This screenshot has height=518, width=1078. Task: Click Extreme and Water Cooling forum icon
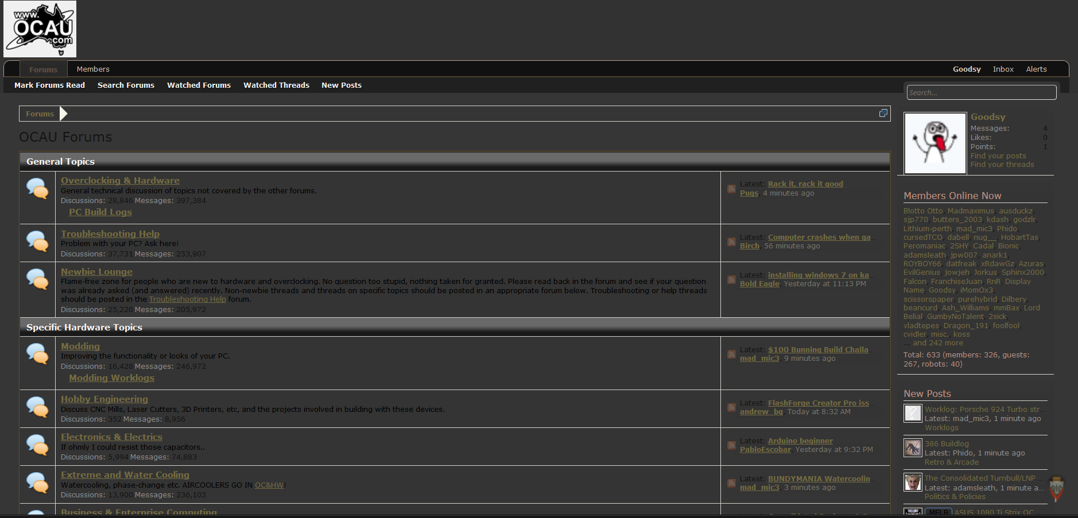pyautogui.click(x=37, y=482)
